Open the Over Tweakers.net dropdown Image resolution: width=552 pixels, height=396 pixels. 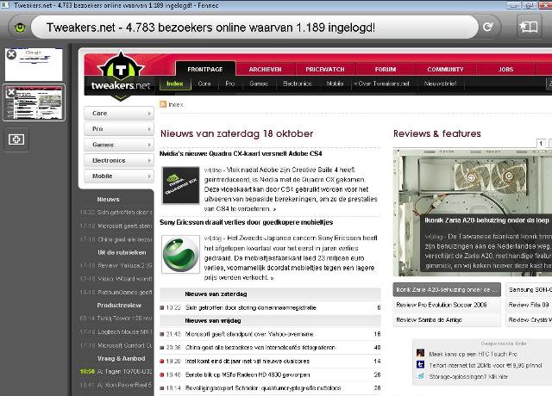[381, 84]
